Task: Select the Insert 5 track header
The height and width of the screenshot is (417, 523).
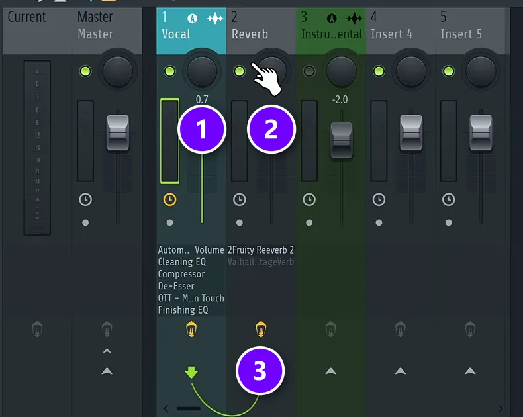Action: click(470, 30)
